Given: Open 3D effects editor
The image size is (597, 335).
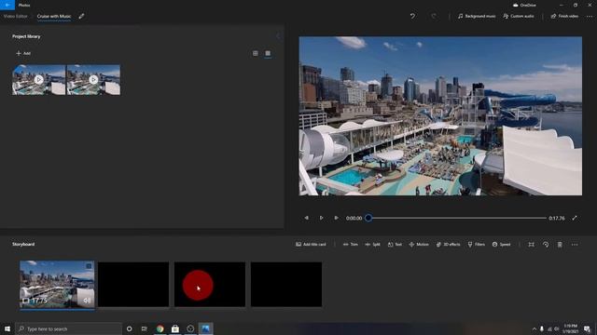Looking at the screenshot, I should pyautogui.click(x=448, y=245).
